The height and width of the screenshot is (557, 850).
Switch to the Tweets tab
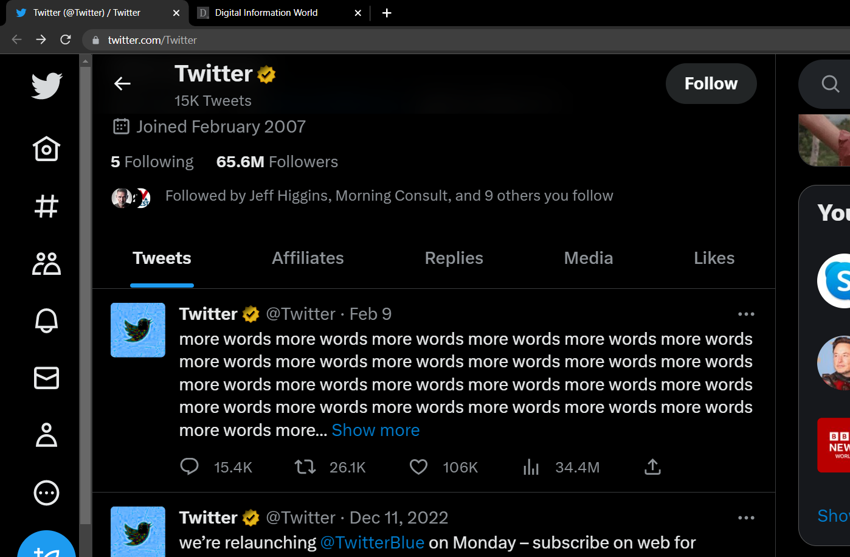pos(162,258)
